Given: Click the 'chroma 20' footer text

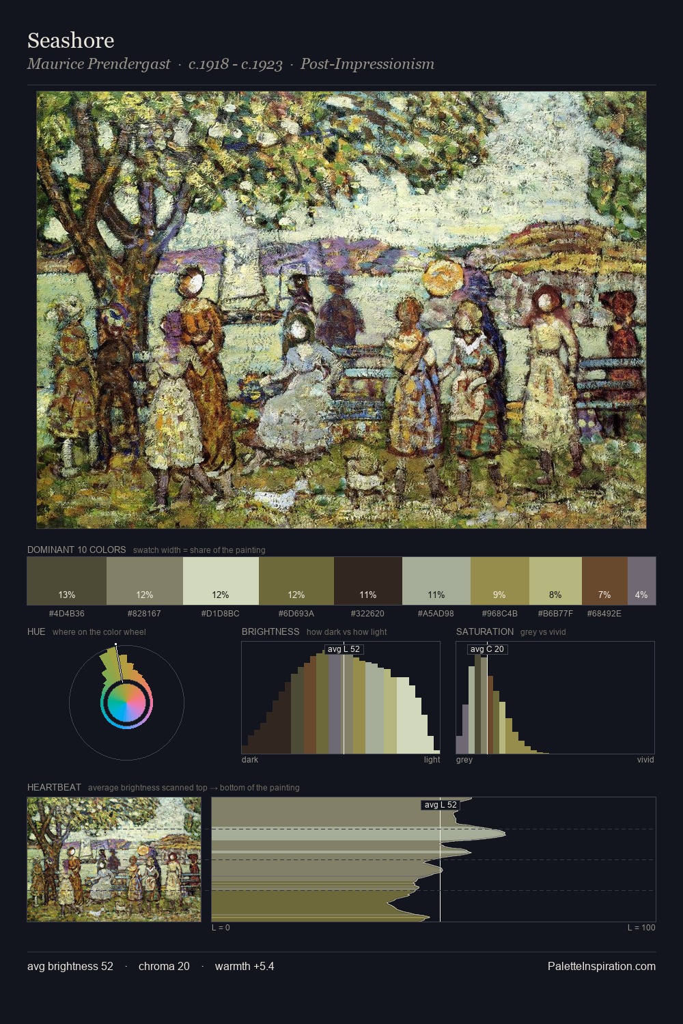Looking at the screenshot, I should 164,966.
